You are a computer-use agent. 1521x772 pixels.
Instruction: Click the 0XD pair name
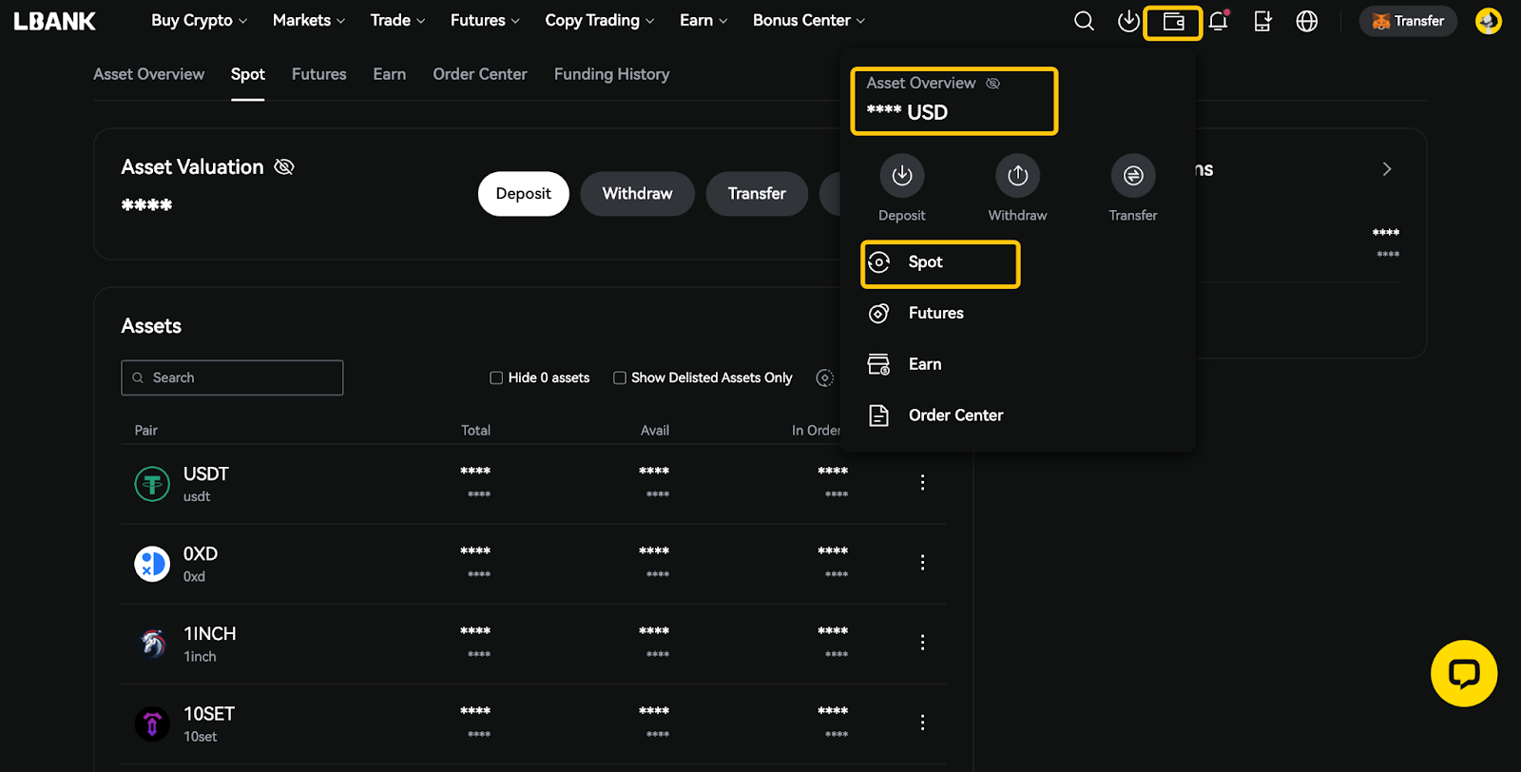[201, 553]
